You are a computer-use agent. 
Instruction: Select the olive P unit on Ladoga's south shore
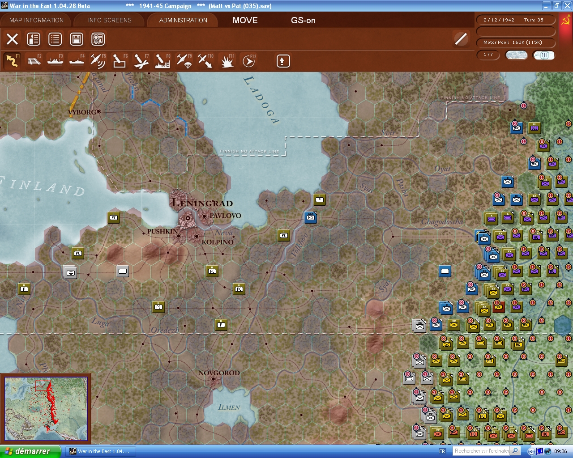(x=320, y=199)
